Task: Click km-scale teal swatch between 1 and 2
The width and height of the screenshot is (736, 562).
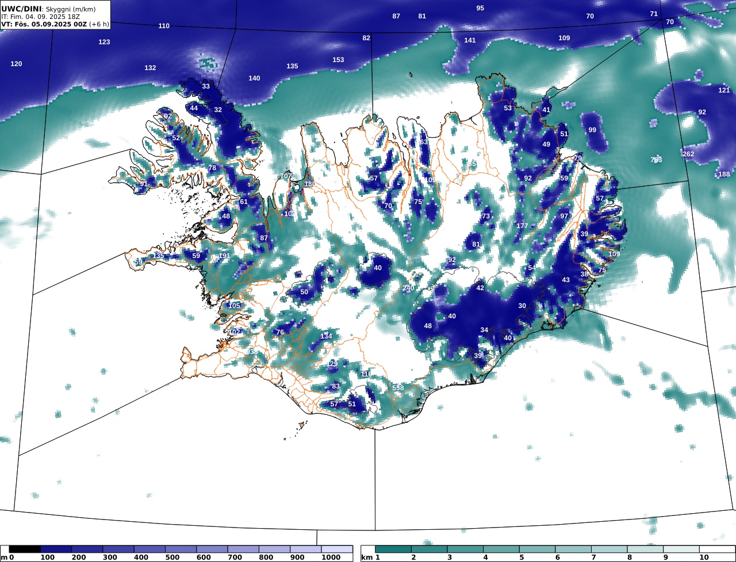Action: tap(394, 550)
